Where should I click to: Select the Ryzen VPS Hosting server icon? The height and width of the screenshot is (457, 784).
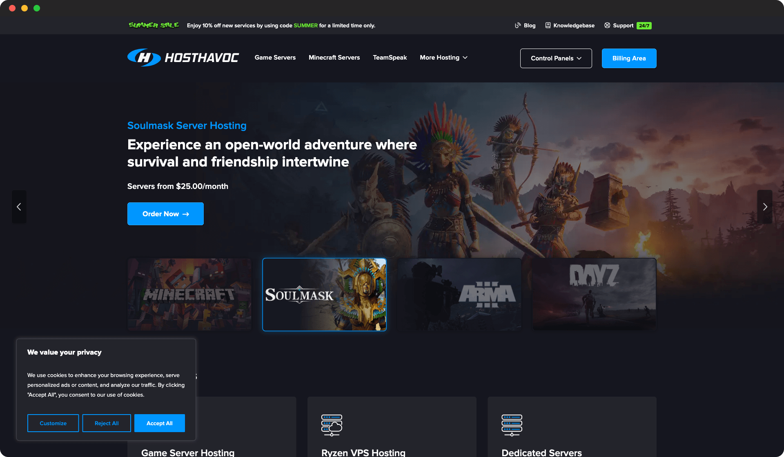[331, 425]
